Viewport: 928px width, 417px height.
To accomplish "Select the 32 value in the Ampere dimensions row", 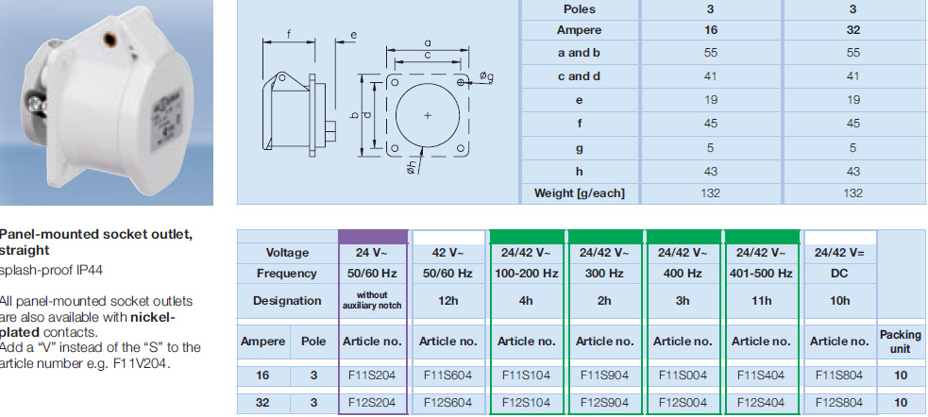I will click(854, 30).
